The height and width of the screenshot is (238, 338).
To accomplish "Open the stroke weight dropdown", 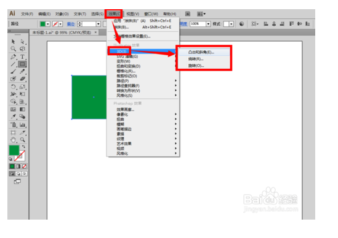I will (x=99, y=24).
